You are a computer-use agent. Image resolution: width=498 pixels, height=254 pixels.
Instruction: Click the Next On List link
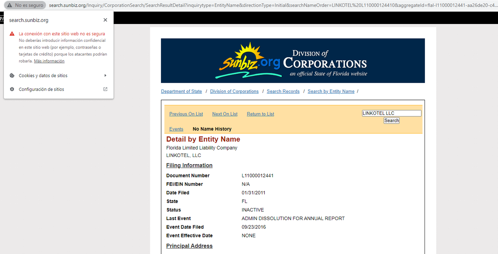point(225,114)
